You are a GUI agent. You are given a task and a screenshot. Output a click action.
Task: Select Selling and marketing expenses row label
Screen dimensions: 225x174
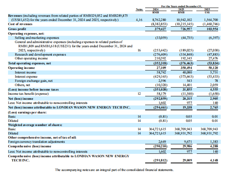[x=37, y=38]
